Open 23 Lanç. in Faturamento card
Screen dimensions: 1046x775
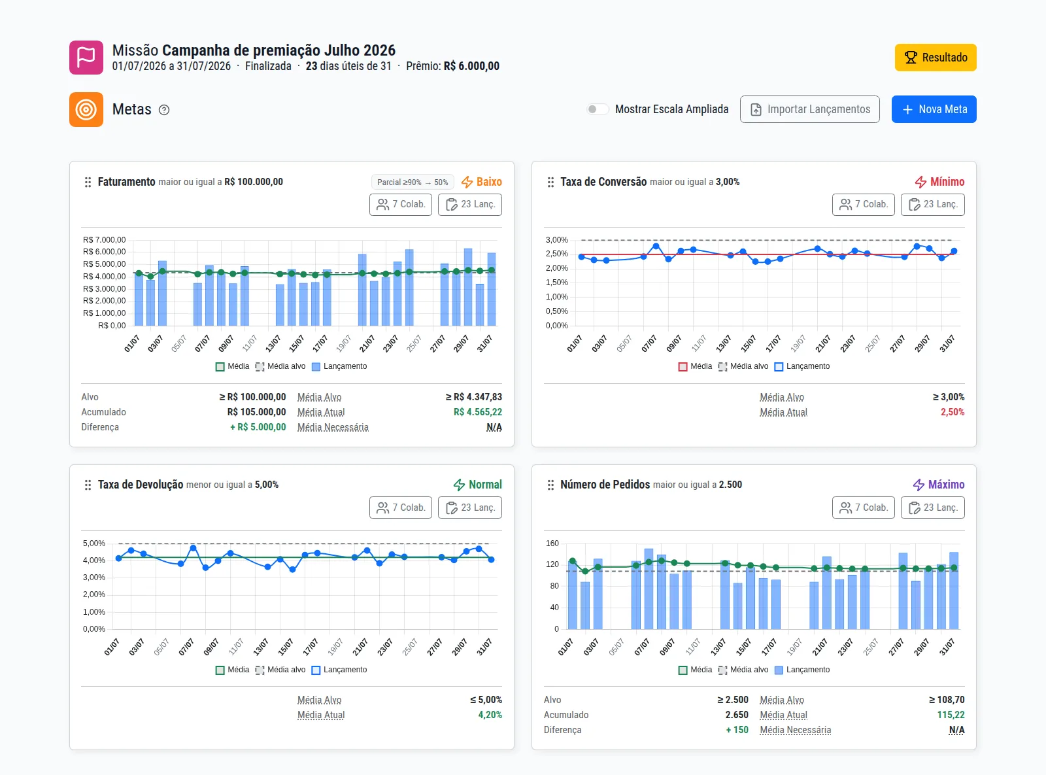coord(470,205)
